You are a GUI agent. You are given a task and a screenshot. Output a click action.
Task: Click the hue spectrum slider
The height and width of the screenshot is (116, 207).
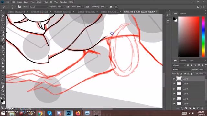click(203, 37)
